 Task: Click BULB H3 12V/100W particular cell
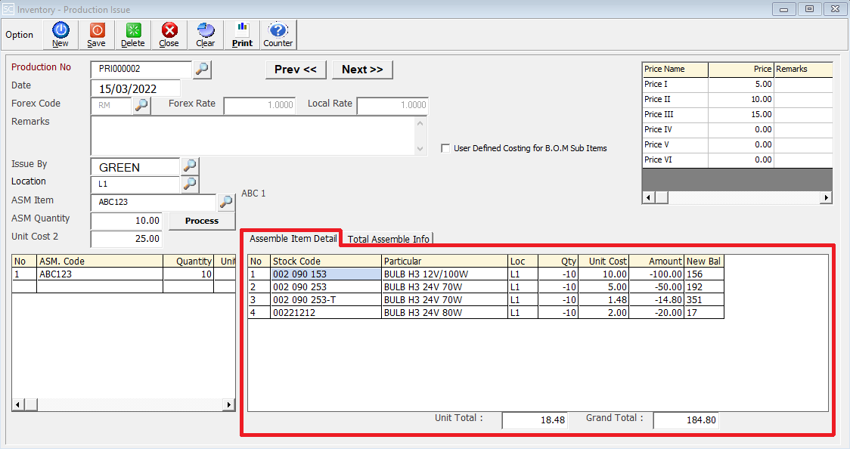pyautogui.click(x=445, y=274)
